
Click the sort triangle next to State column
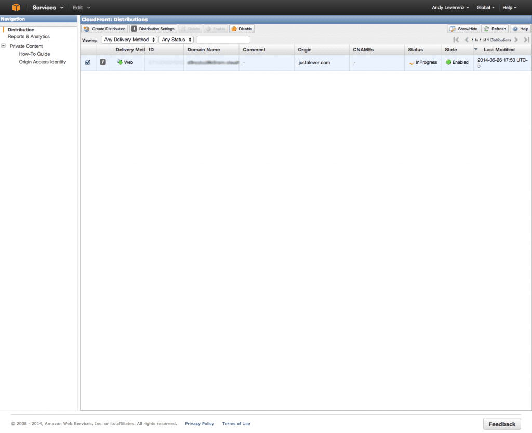click(x=476, y=49)
